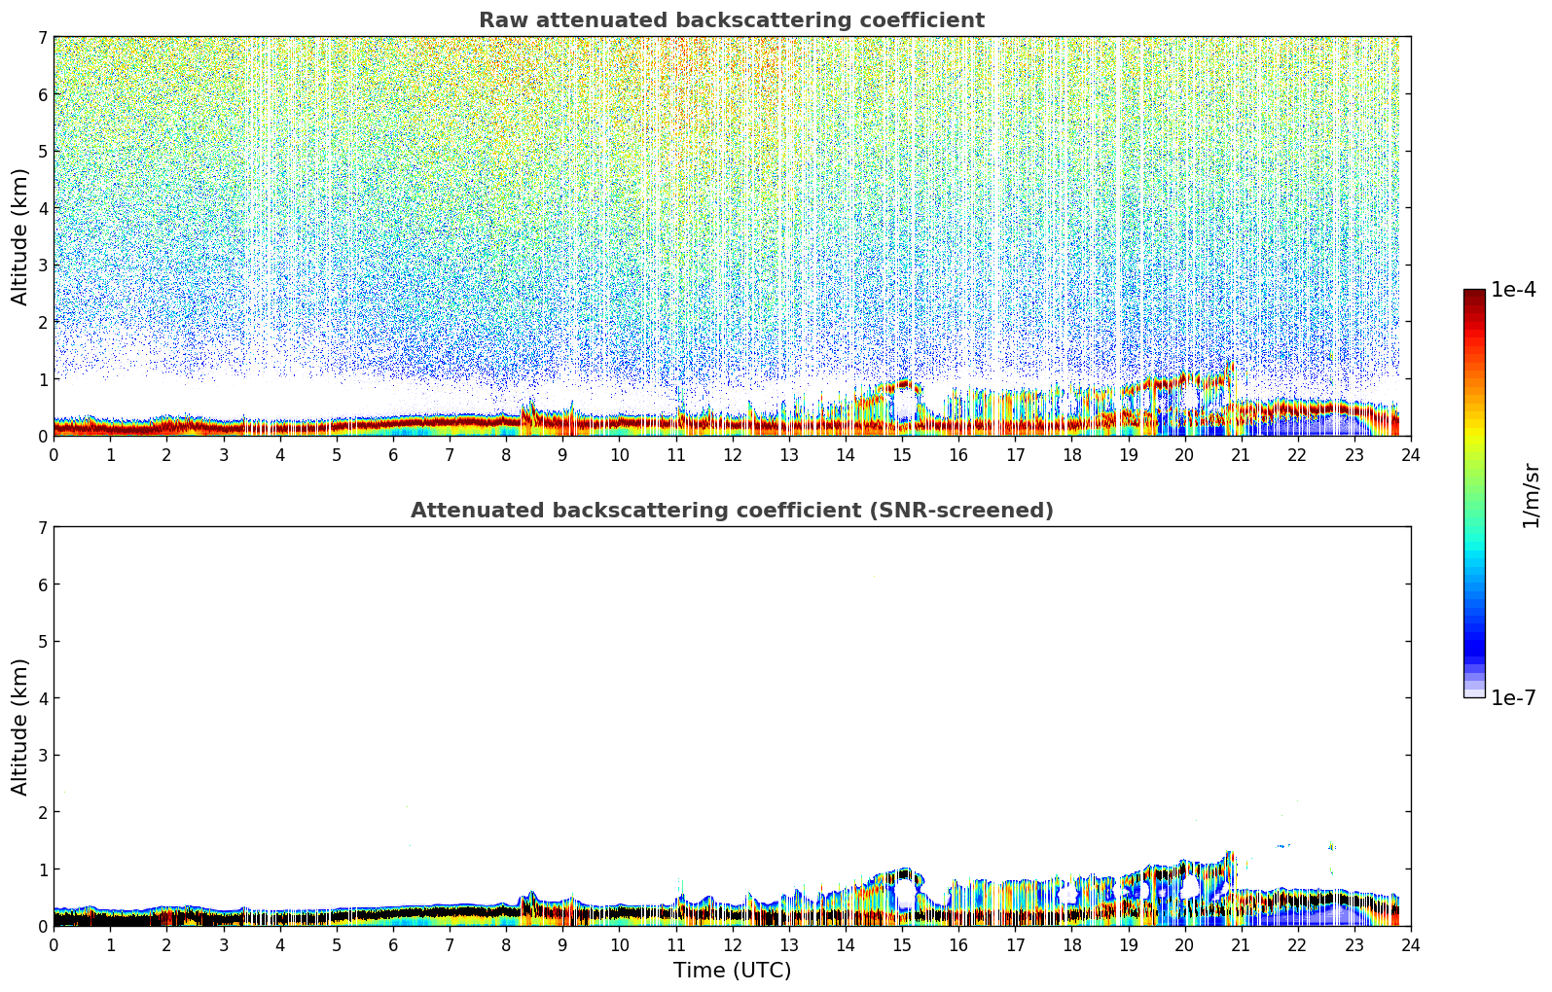Image resolution: width=1552 pixels, height=992 pixels.
Task: Click altitude tick '1' of the raw plot
Action: coord(42,379)
